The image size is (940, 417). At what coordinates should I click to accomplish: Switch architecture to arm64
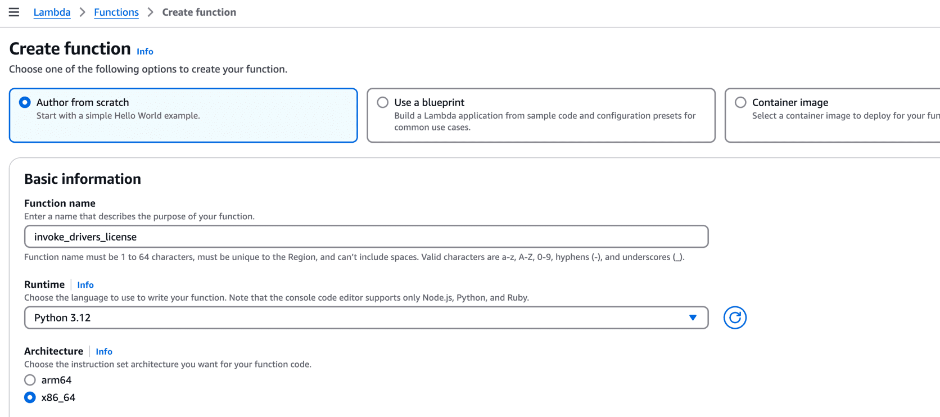(30, 380)
